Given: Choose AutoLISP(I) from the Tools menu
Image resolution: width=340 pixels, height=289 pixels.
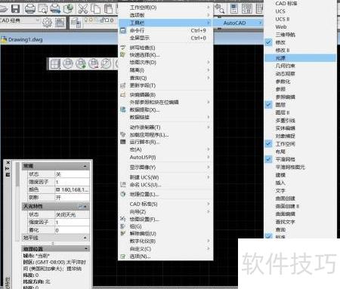Looking at the screenshot, I should tap(165, 157).
